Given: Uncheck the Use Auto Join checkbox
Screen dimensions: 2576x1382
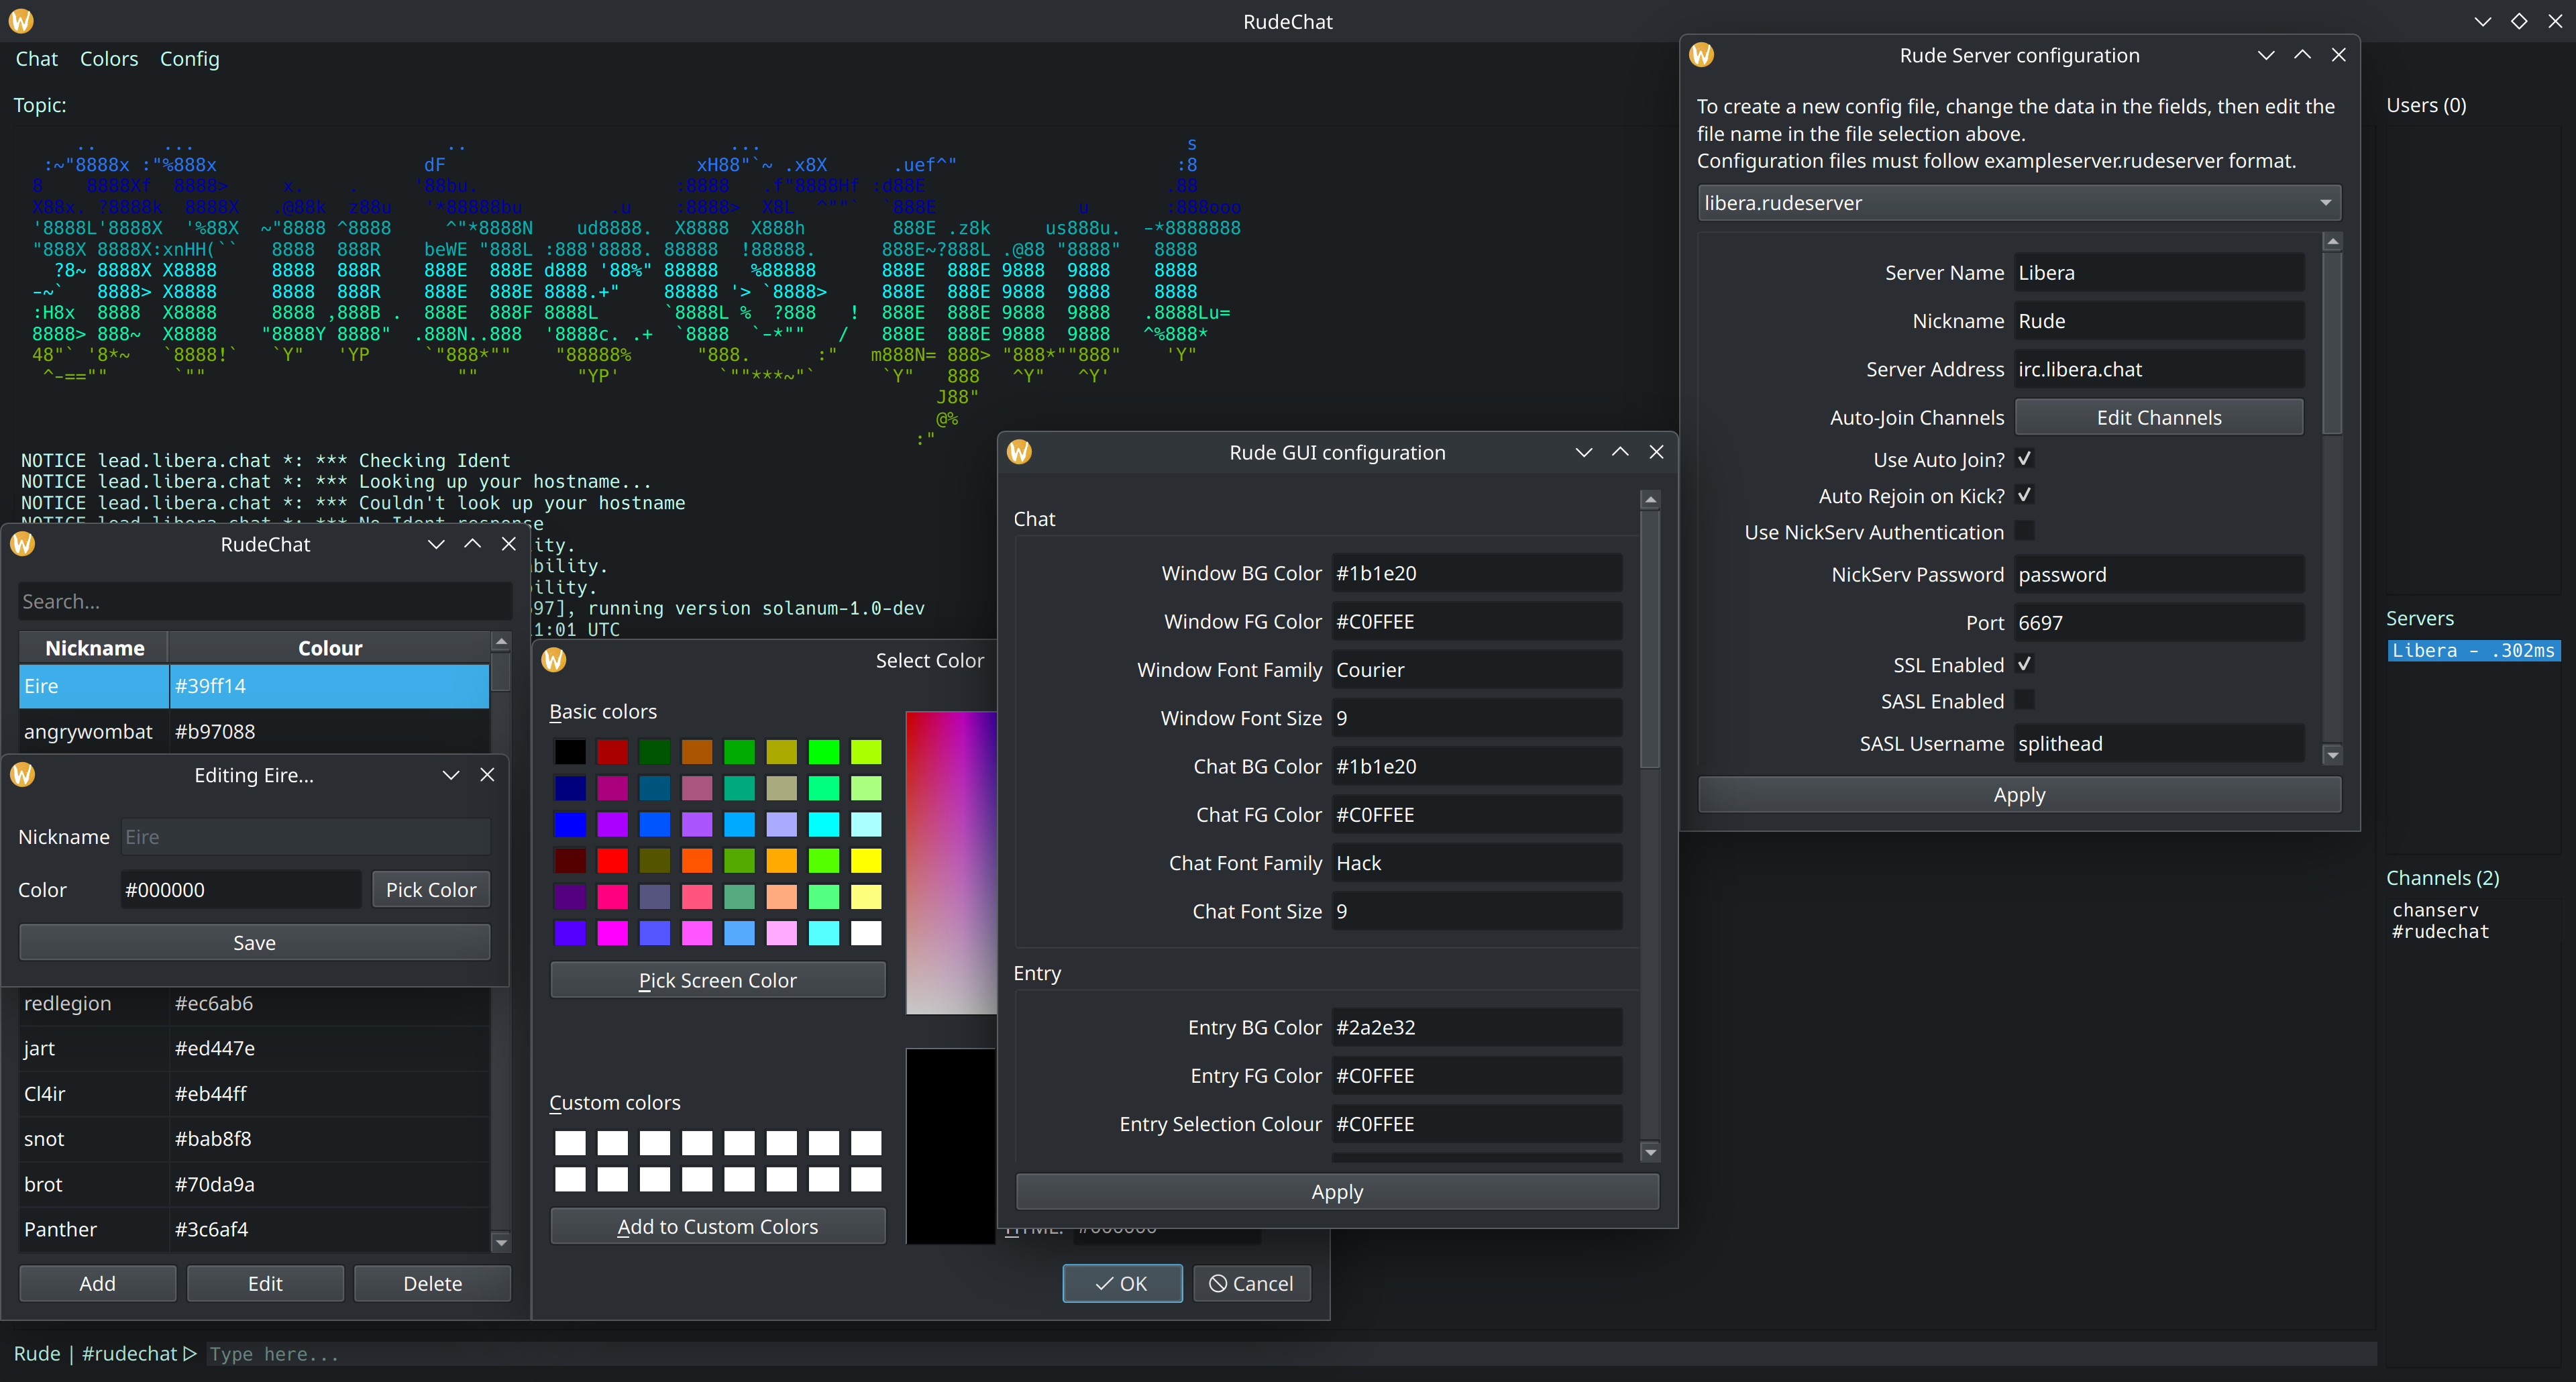Looking at the screenshot, I should click(x=2024, y=459).
